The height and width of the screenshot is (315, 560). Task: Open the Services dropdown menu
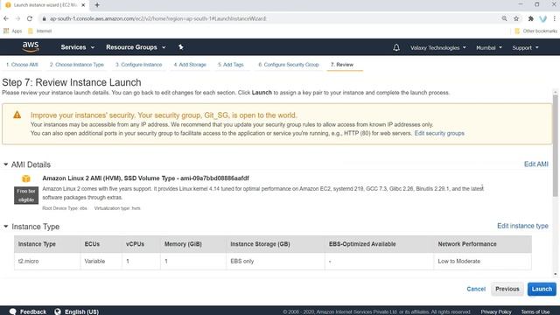(78, 47)
